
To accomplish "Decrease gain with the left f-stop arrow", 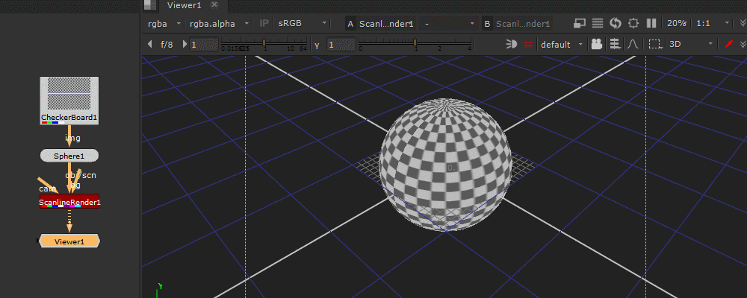I will 150,44.
